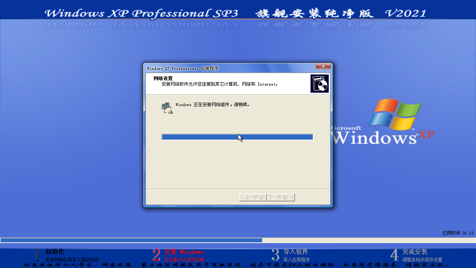Click the 网络设置 heading text
The height and width of the screenshot is (268, 476).
coord(163,79)
